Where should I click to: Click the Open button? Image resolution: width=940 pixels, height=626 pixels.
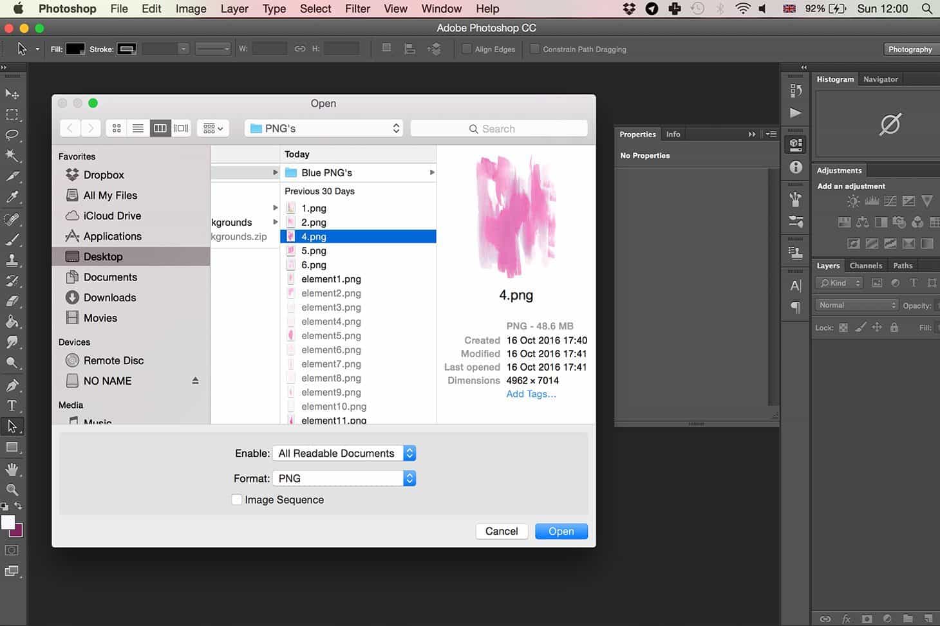(561, 531)
